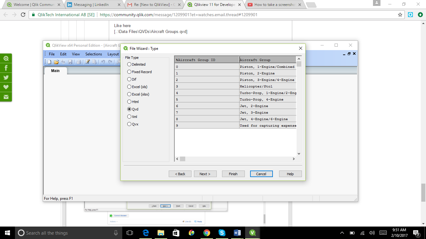Open Task View on the taskbar

point(130,233)
